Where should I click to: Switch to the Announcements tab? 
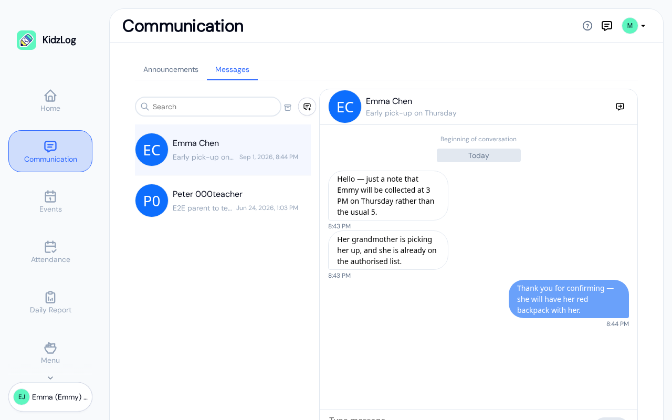coord(171,69)
